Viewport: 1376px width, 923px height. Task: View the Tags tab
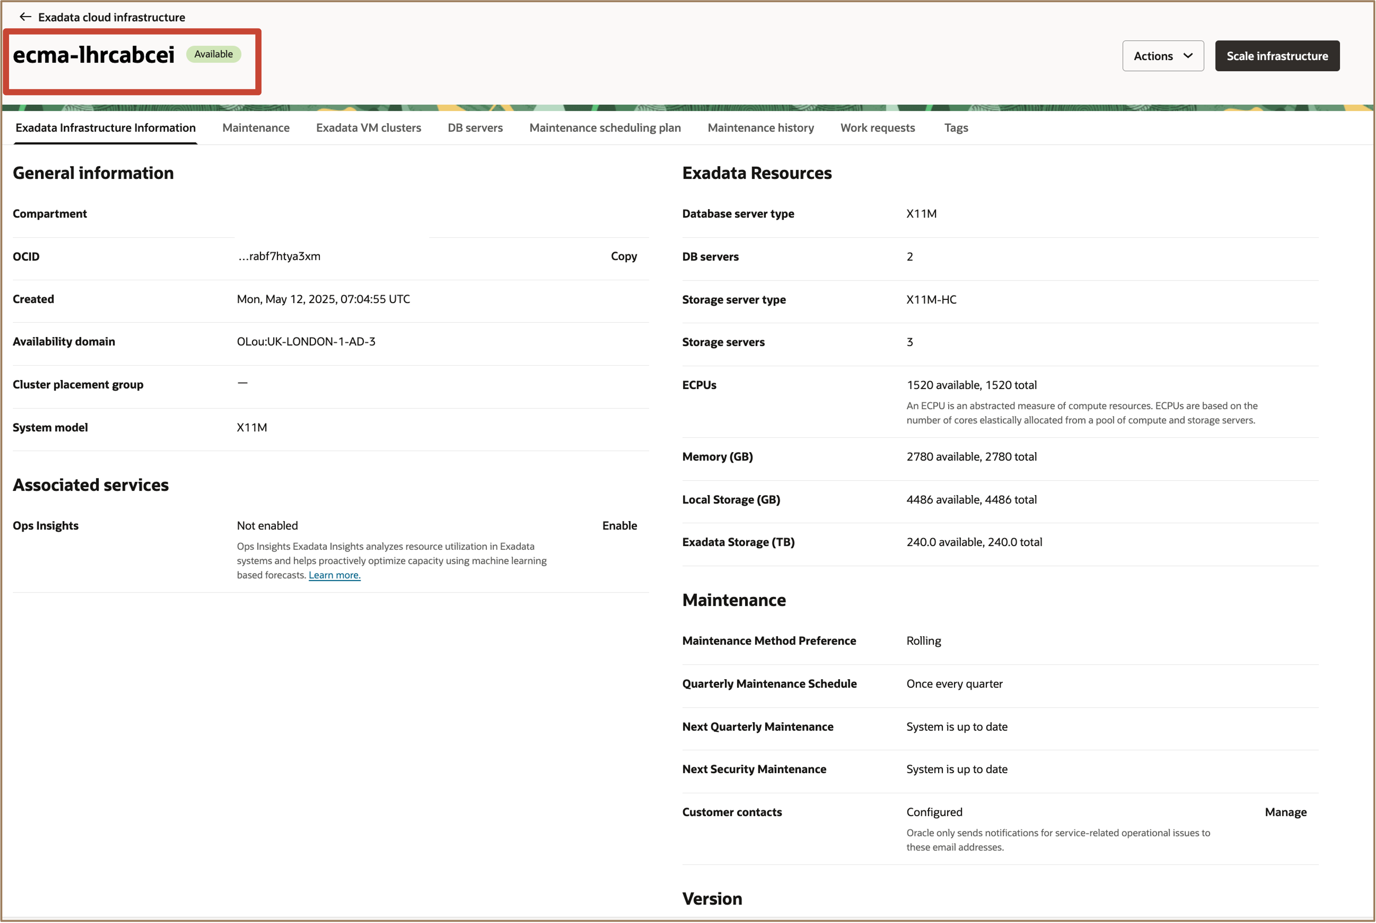pyautogui.click(x=956, y=127)
